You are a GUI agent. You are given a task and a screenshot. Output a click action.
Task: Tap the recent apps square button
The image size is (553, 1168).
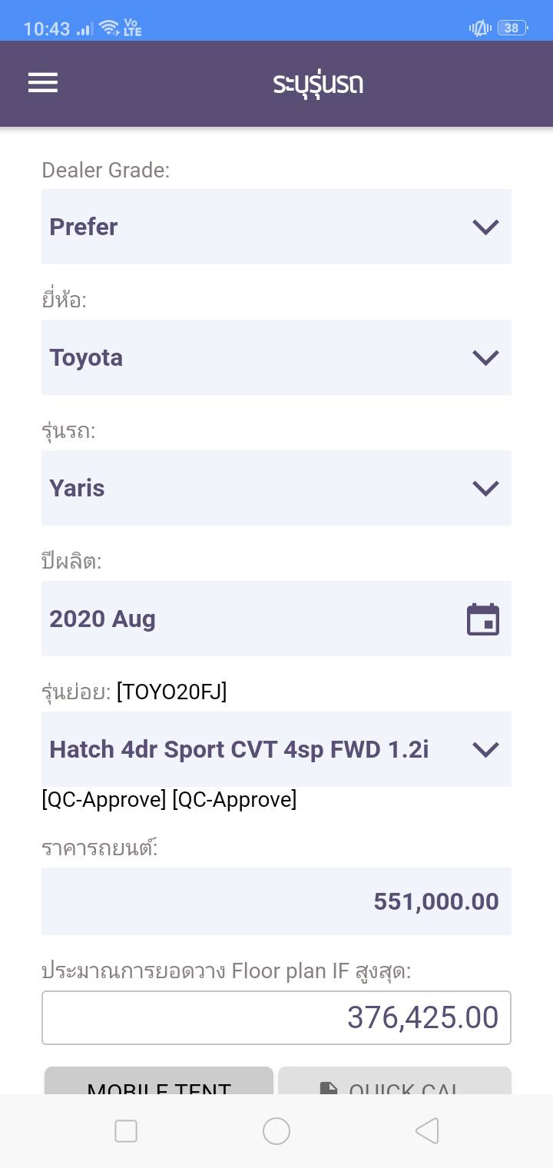[126, 1131]
